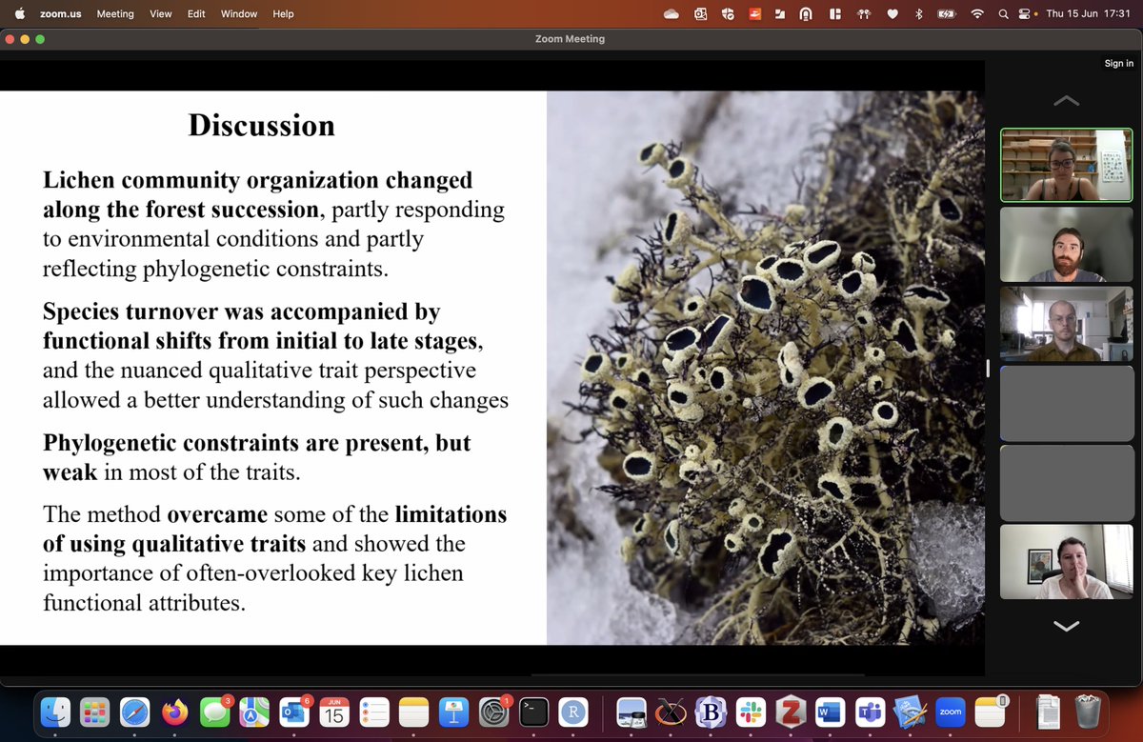Open Slack from the Dock
The image size is (1143, 742).
pyautogui.click(x=751, y=711)
